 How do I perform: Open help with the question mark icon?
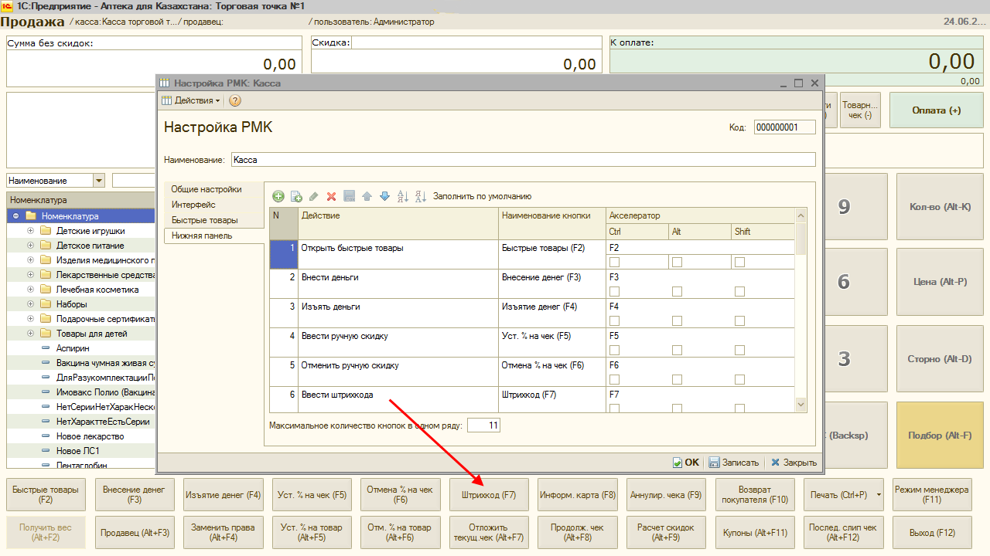(x=235, y=100)
